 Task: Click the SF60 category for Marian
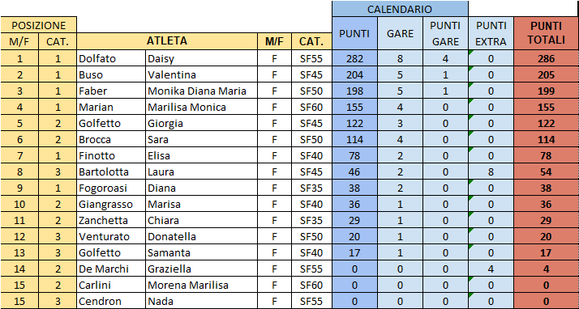[x=311, y=107]
